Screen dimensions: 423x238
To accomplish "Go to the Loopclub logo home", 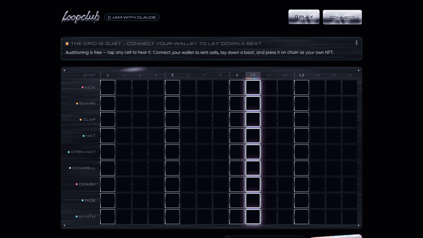I will pyautogui.click(x=81, y=17).
